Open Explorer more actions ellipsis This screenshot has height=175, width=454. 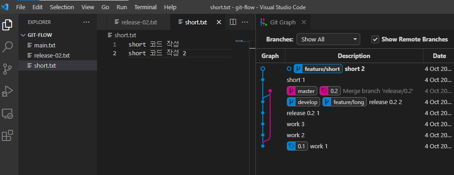pyautogui.click(x=86, y=22)
